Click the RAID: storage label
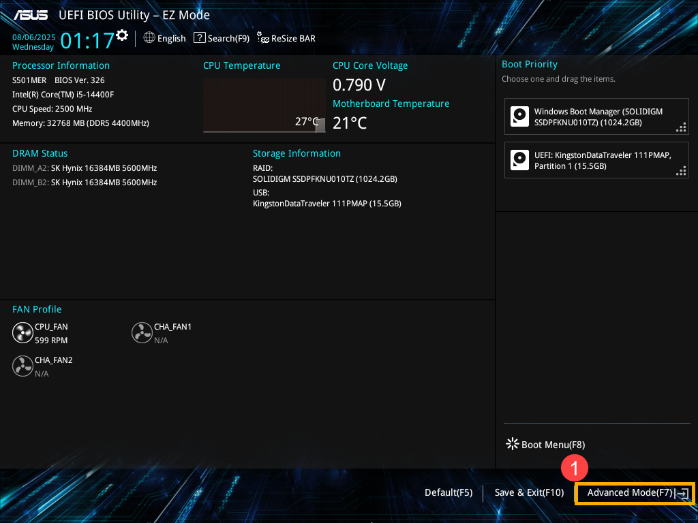This screenshot has width=698, height=523. [262, 168]
